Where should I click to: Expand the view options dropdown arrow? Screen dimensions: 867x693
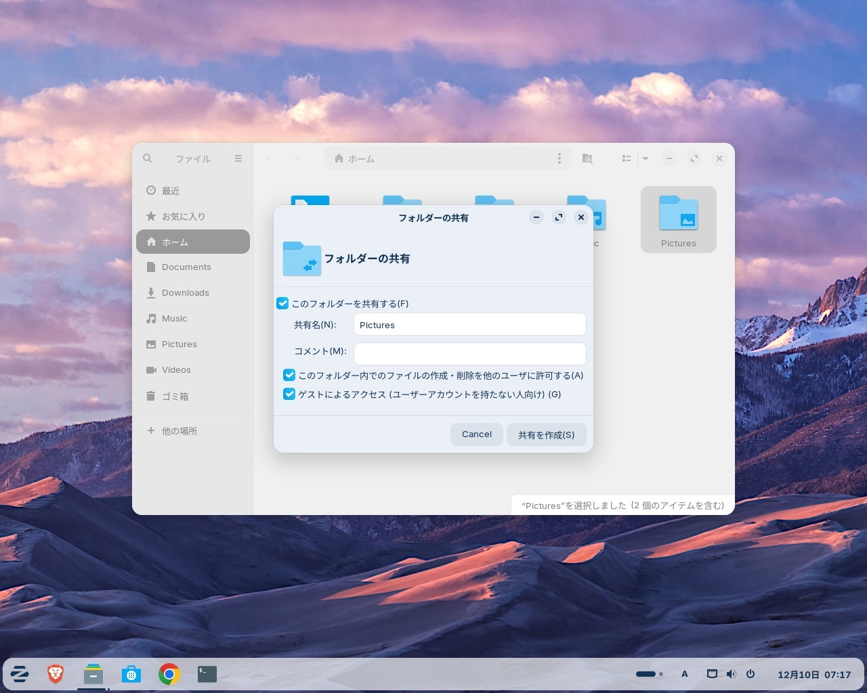coord(646,158)
